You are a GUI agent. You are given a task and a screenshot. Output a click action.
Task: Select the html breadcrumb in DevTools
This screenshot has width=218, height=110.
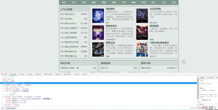(x=2, y=108)
